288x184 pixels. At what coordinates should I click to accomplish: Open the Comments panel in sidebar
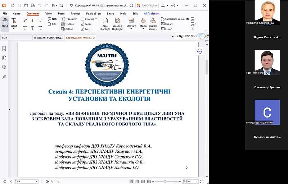(x=4, y=67)
